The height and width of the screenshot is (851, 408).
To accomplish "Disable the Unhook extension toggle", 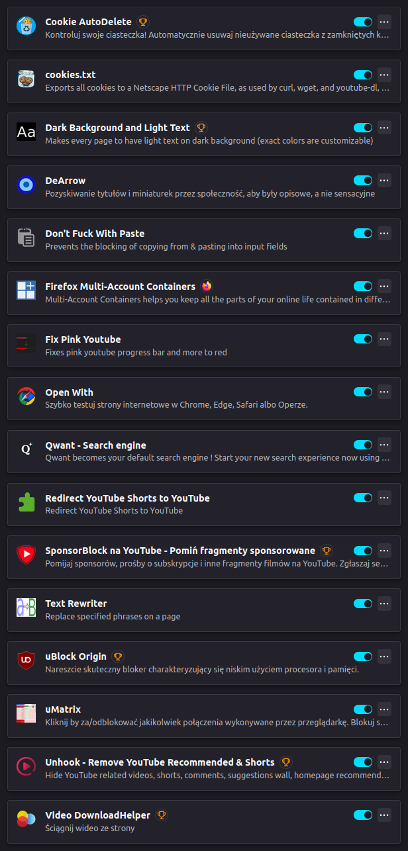I will click(363, 762).
